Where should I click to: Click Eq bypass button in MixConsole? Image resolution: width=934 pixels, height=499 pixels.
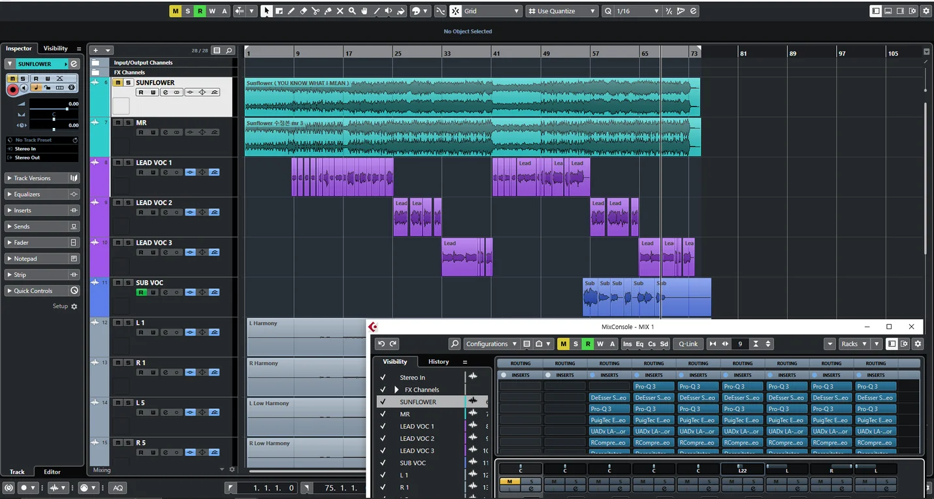click(639, 344)
